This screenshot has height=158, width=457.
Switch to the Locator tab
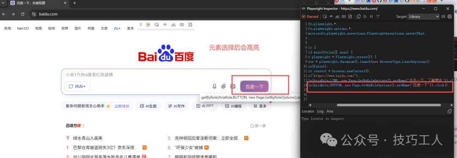tap(308, 111)
